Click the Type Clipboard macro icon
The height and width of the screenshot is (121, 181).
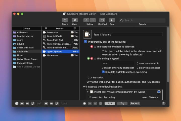[x=87, y=34]
